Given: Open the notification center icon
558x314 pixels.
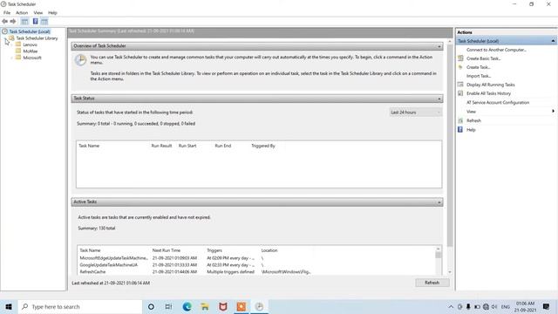Looking at the screenshot, I should click(547, 306).
